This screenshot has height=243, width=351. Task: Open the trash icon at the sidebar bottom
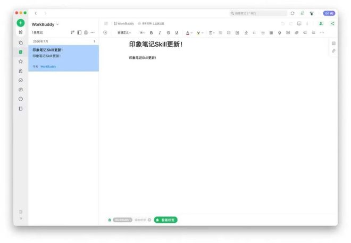pyautogui.click(x=21, y=212)
